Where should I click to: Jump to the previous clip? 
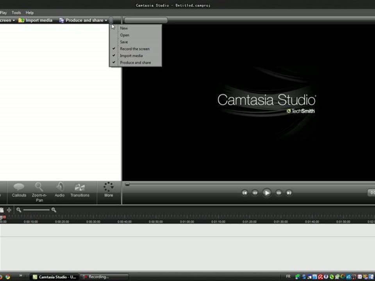pos(245,193)
